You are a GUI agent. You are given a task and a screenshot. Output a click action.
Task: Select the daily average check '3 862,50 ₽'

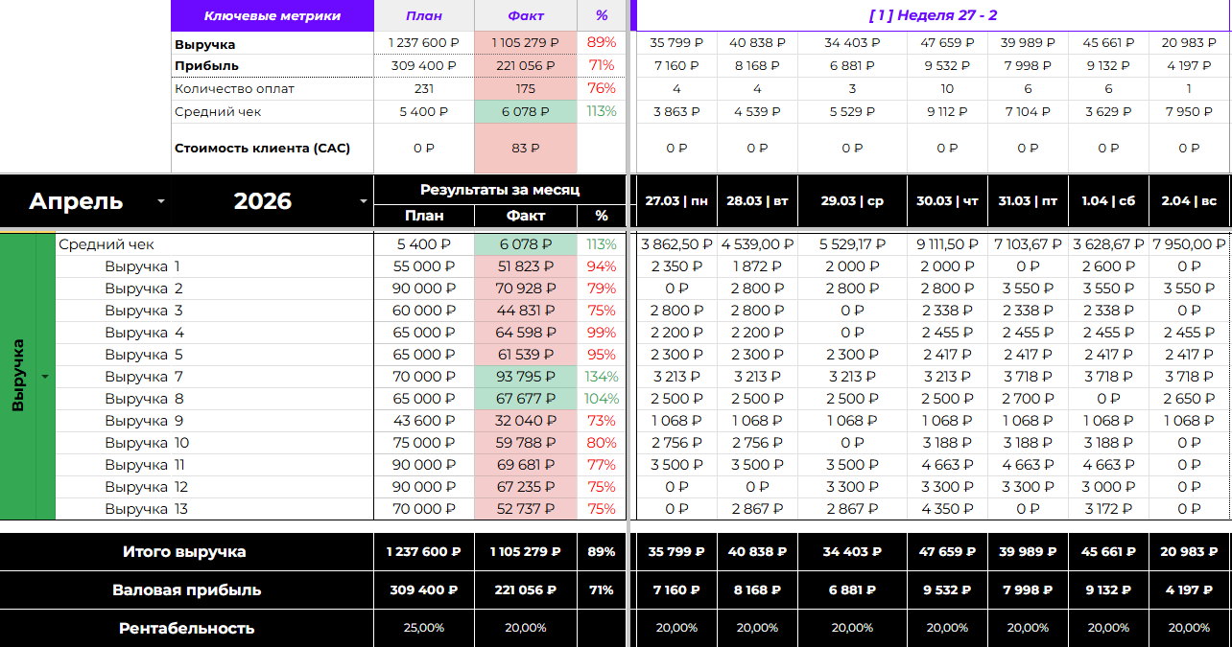click(676, 244)
